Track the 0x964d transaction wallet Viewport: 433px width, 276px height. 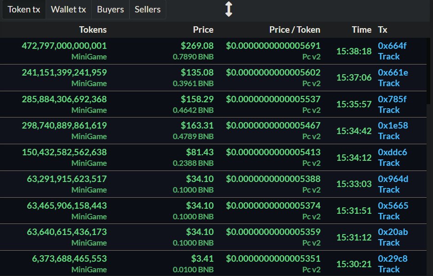[389, 189]
